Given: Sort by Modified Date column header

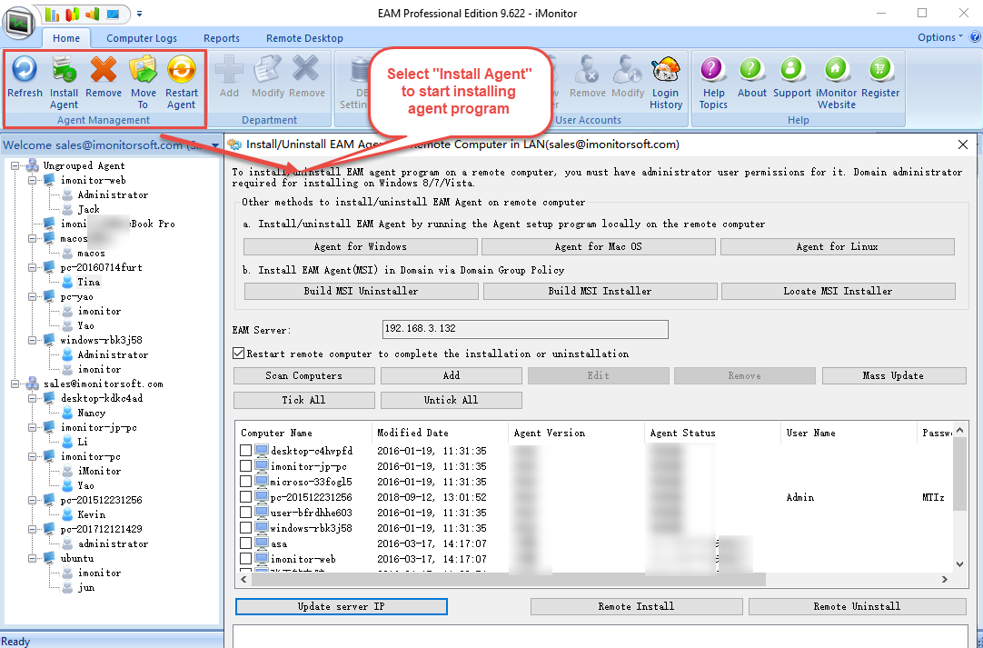Looking at the screenshot, I should point(440,433).
